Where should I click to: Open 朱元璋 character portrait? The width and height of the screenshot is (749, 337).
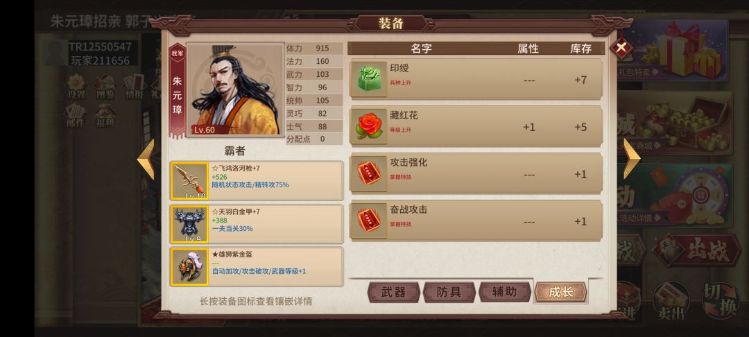pos(235,89)
